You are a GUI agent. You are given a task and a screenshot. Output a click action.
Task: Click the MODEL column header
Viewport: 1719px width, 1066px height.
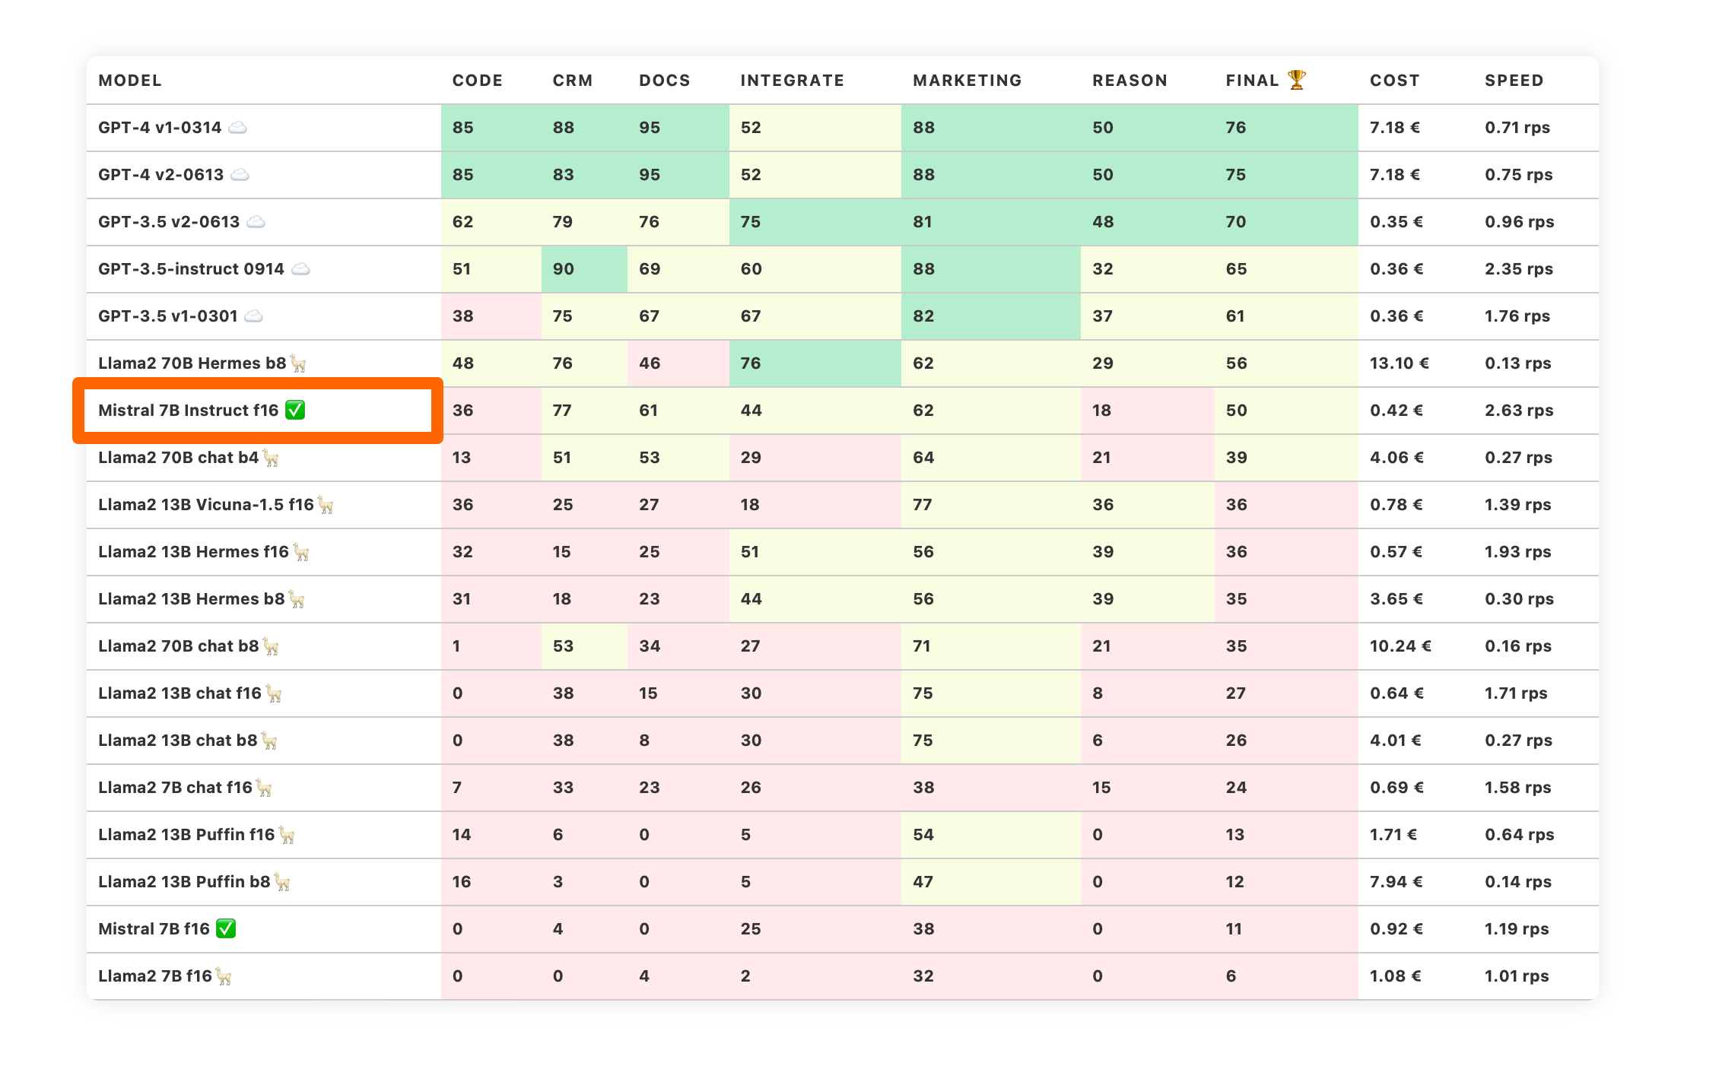pos(130,81)
